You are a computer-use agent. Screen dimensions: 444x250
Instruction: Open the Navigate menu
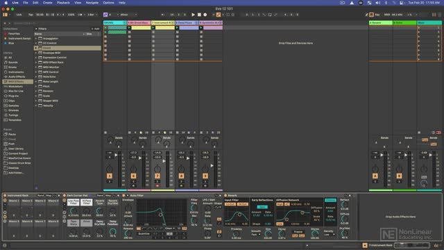click(x=92, y=3)
